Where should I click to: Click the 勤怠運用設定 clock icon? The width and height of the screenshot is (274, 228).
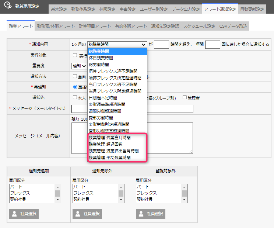[8, 5]
